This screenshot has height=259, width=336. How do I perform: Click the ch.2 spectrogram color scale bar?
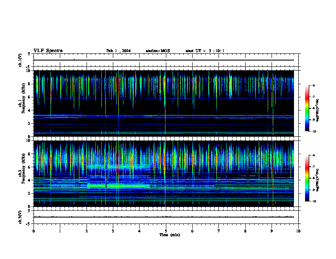[x=307, y=178]
